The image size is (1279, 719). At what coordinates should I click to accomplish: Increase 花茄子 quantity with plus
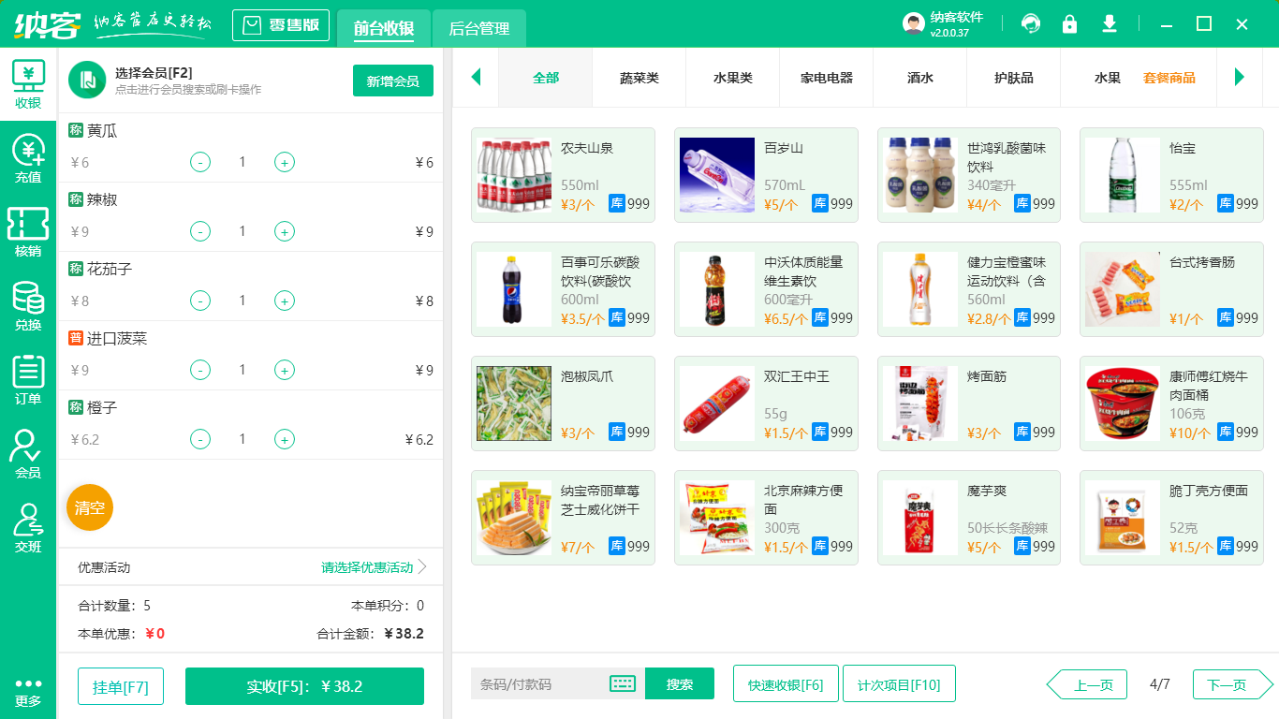pyautogui.click(x=285, y=301)
